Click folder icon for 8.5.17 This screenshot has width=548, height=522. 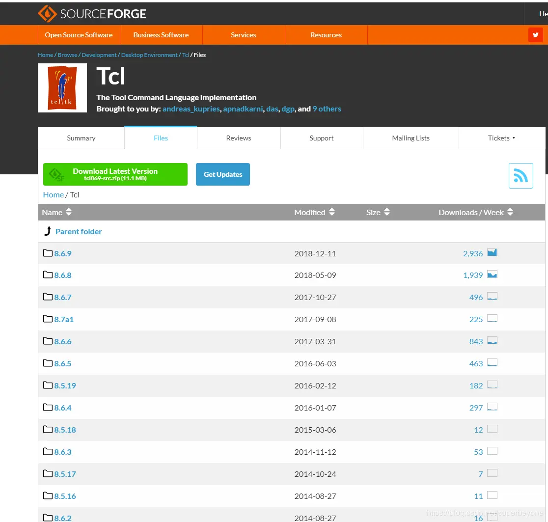pyautogui.click(x=48, y=473)
